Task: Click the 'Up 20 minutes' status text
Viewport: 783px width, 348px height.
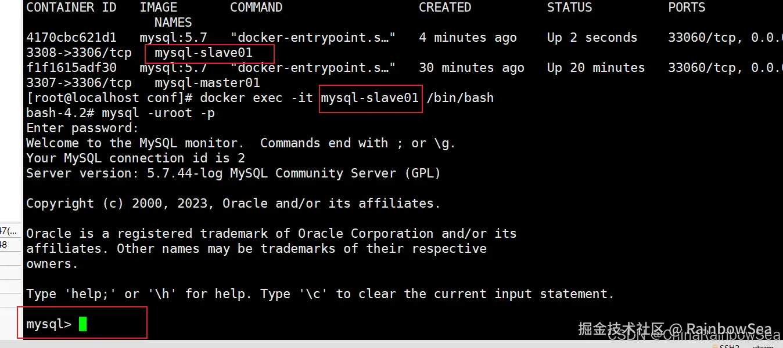Action: pyautogui.click(x=595, y=68)
